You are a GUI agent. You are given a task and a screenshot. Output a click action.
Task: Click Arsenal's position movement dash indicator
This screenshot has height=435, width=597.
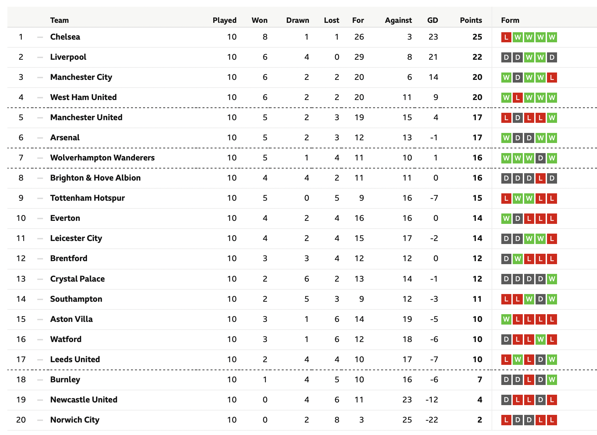pyautogui.click(x=40, y=138)
